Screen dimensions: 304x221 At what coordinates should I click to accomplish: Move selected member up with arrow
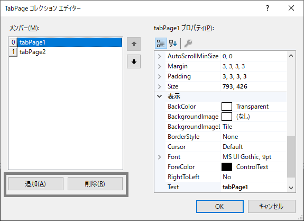[134, 44]
